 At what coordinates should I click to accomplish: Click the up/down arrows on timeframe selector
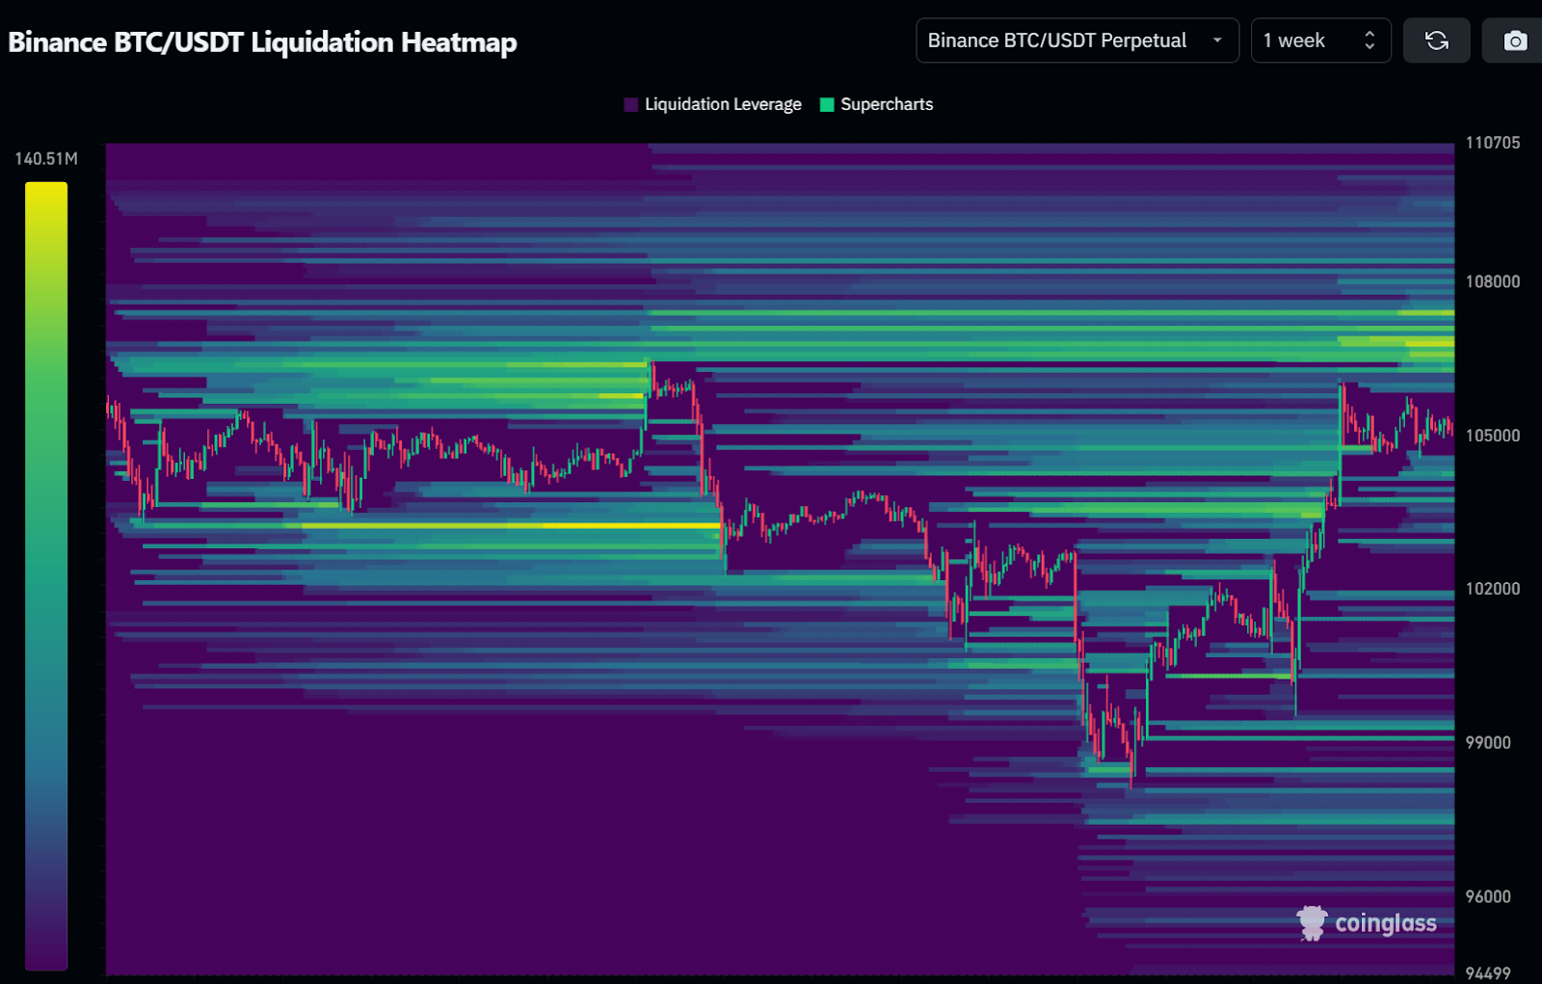(x=1369, y=40)
